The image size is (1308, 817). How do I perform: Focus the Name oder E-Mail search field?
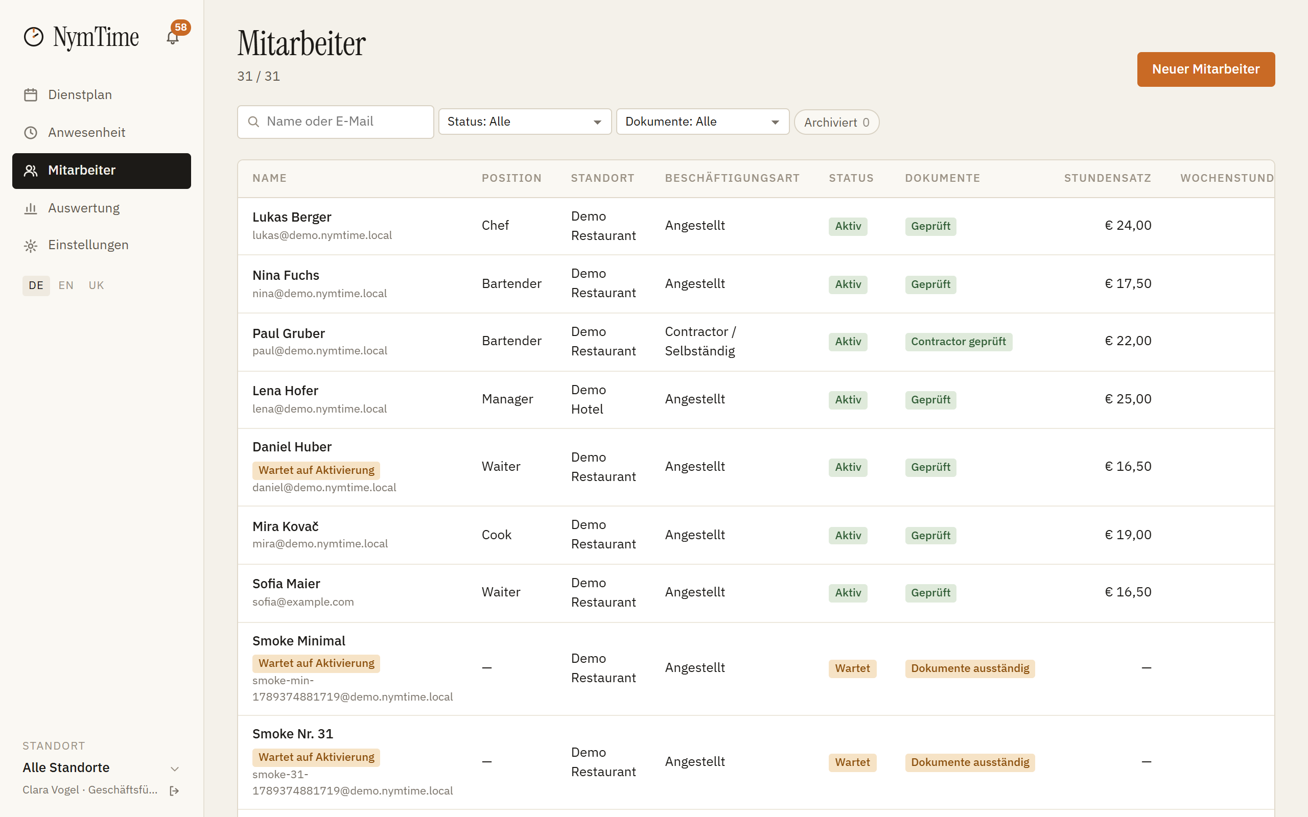336,122
